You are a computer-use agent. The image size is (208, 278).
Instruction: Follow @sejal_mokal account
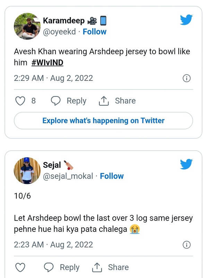(112, 176)
